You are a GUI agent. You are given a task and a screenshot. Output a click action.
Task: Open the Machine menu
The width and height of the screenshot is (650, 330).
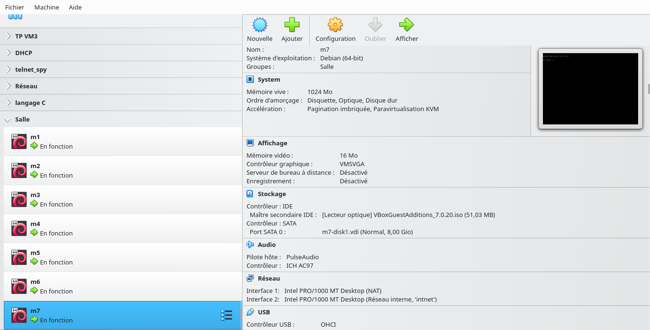pos(47,7)
